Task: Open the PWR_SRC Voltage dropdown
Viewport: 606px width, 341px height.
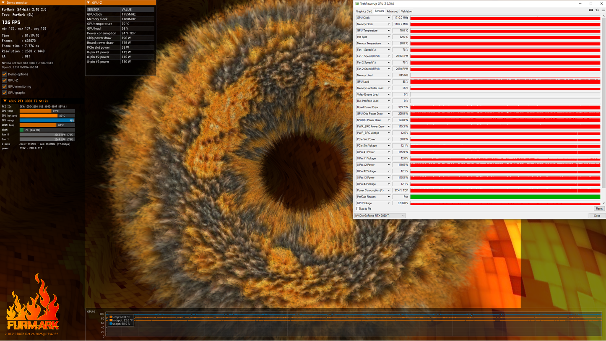Action: pos(389,133)
